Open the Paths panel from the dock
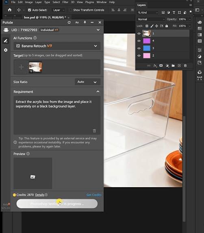This screenshot has width=204, height=233. (x=200, y=78)
